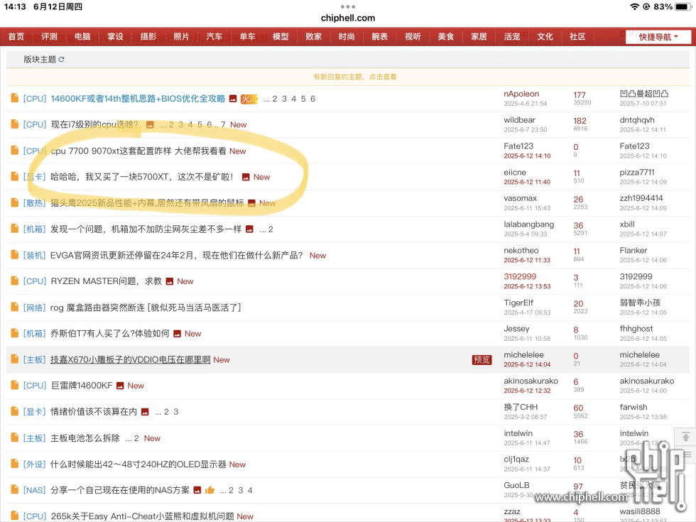The height and width of the screenshot is (522, 696).
Task: Switch to the 汽车 section
Action: (214, 36)
